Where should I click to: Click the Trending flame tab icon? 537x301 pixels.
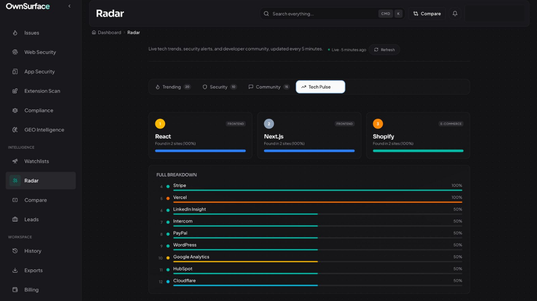click(158, 87)
